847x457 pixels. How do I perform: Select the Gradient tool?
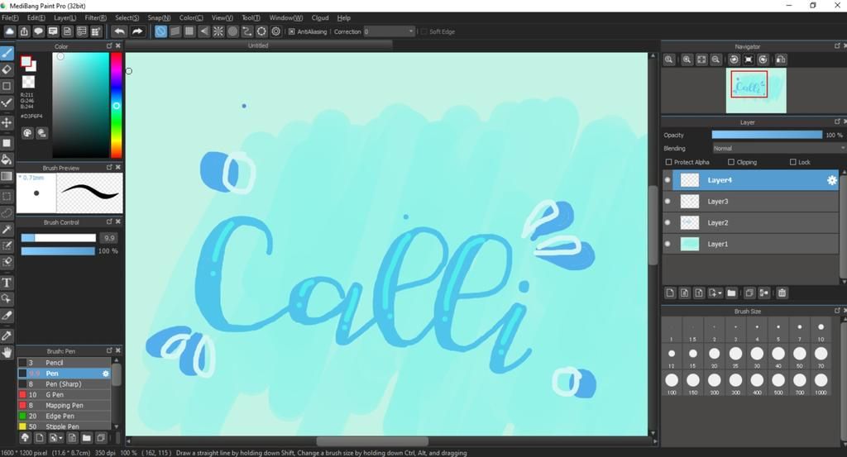(7, 176)
